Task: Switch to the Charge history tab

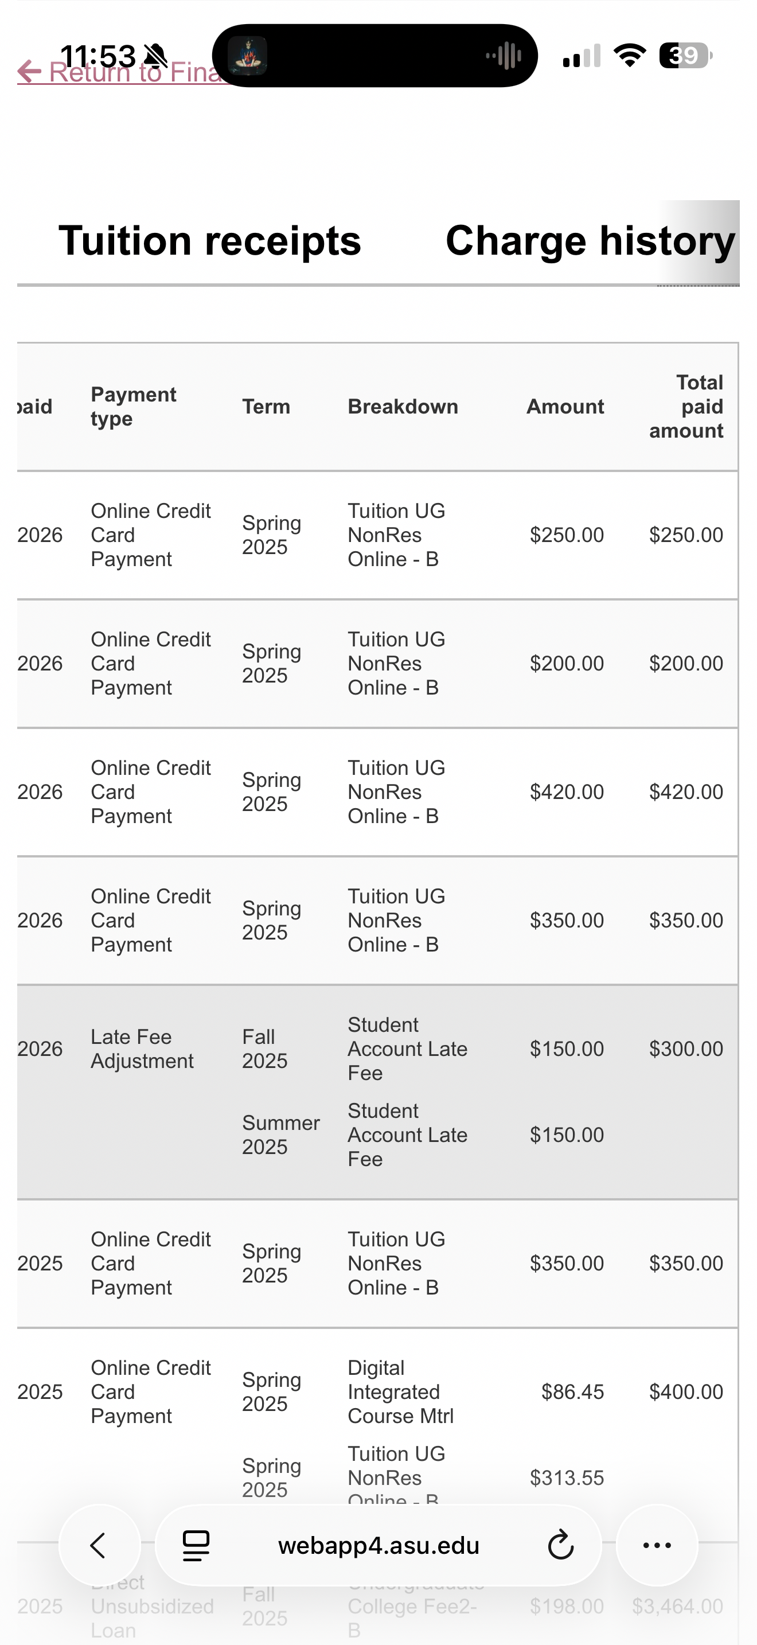Action: click(x=591, y=241)
